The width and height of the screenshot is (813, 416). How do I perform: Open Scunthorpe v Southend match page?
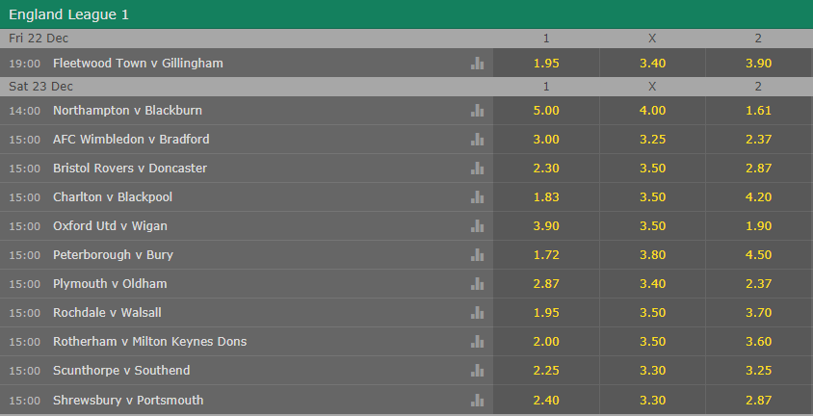121,371
